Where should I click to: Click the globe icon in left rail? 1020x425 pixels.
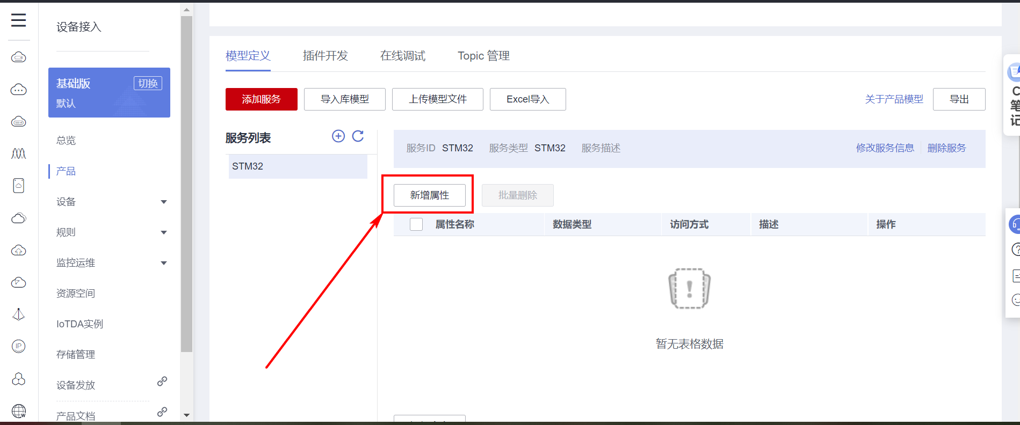pos(19,411)
